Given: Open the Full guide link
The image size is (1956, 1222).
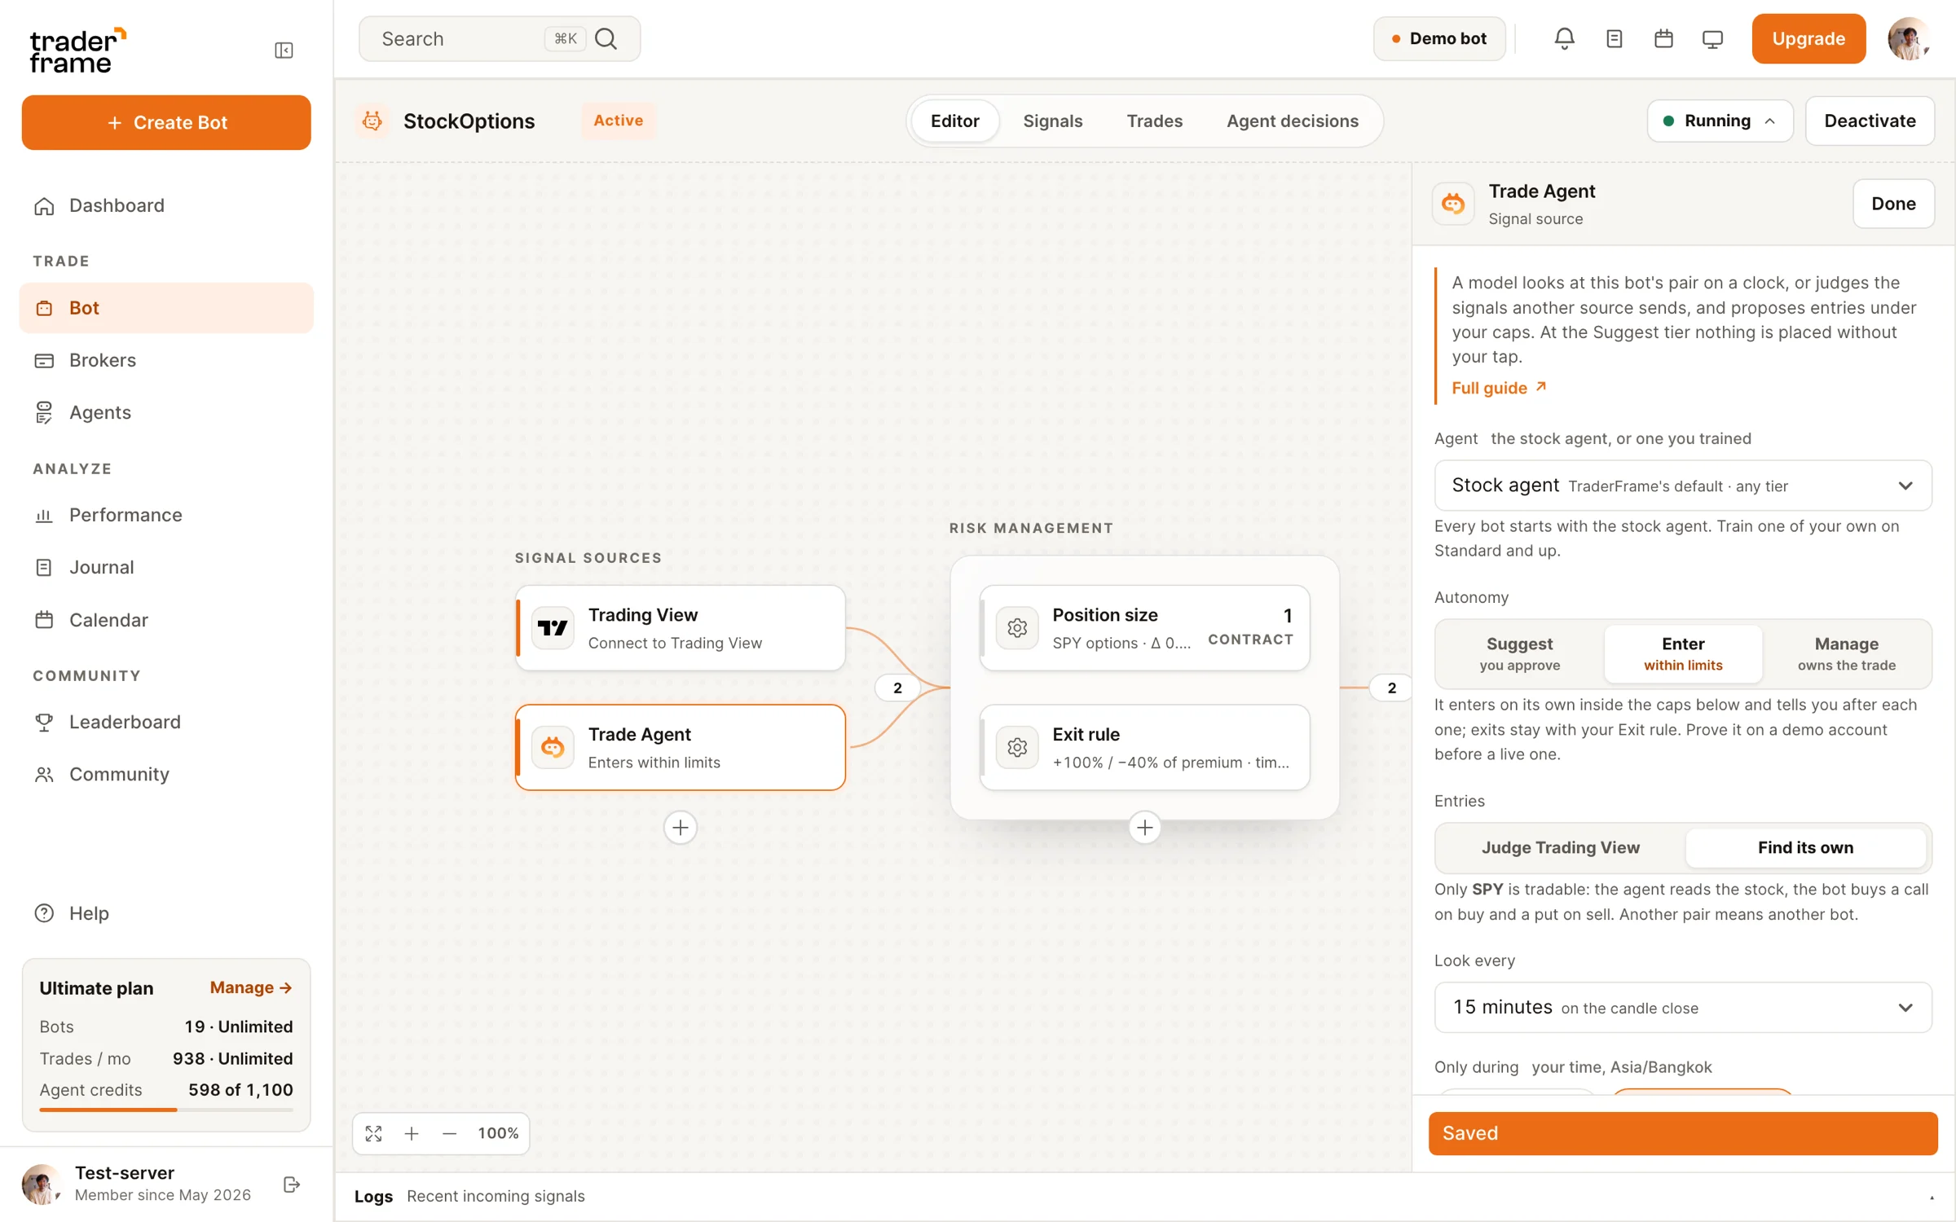Looking at the screenshot, I should tap(1498, 388).
